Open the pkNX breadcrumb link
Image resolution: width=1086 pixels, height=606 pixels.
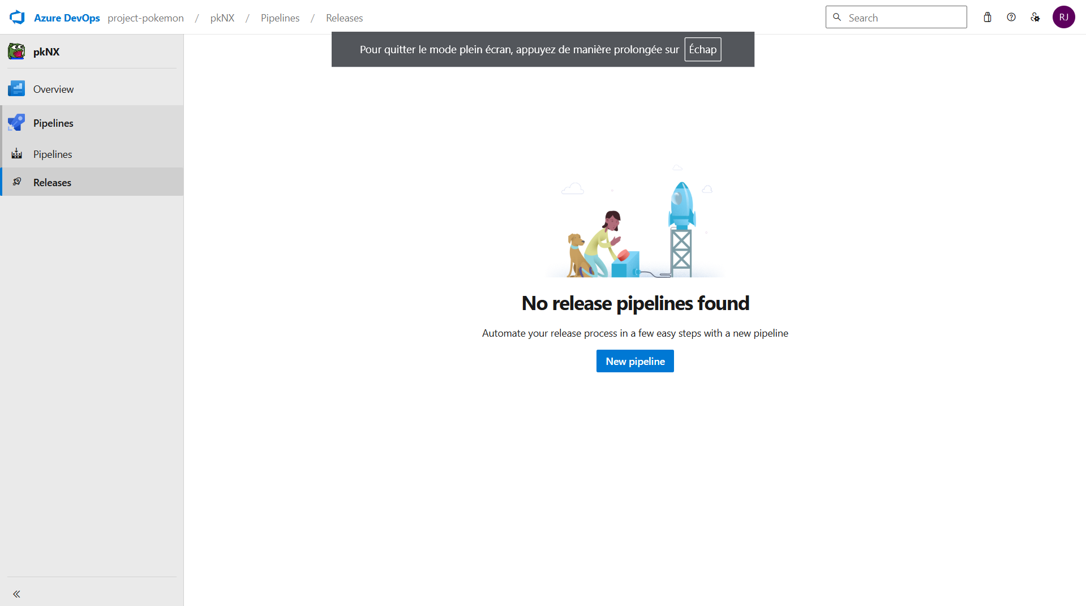[x=222, y=18]
